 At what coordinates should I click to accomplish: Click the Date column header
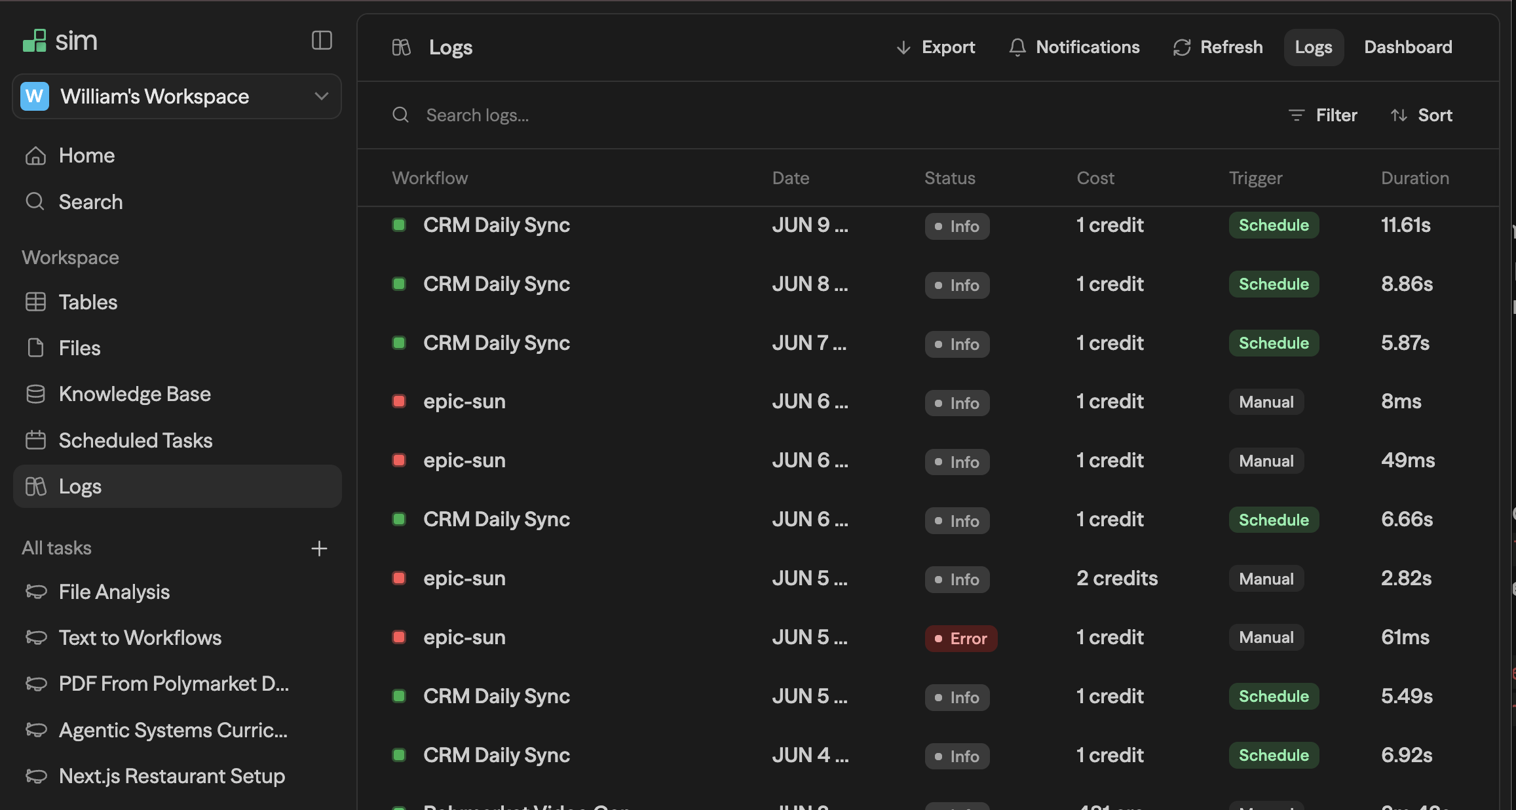791,178
